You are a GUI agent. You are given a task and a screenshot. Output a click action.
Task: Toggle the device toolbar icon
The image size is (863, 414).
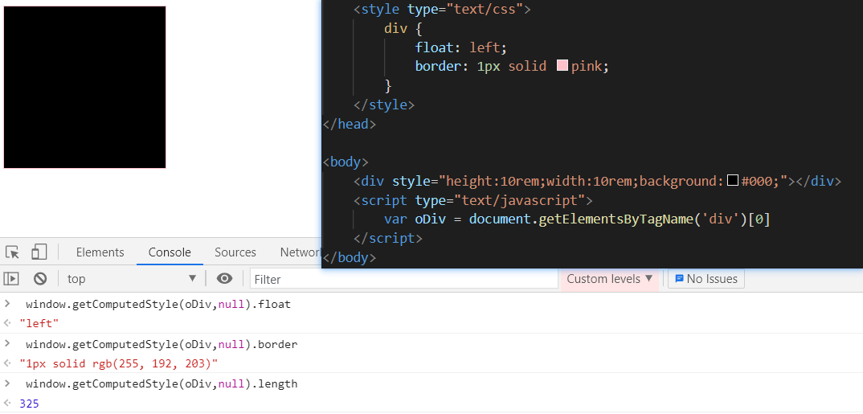[39, 252]
